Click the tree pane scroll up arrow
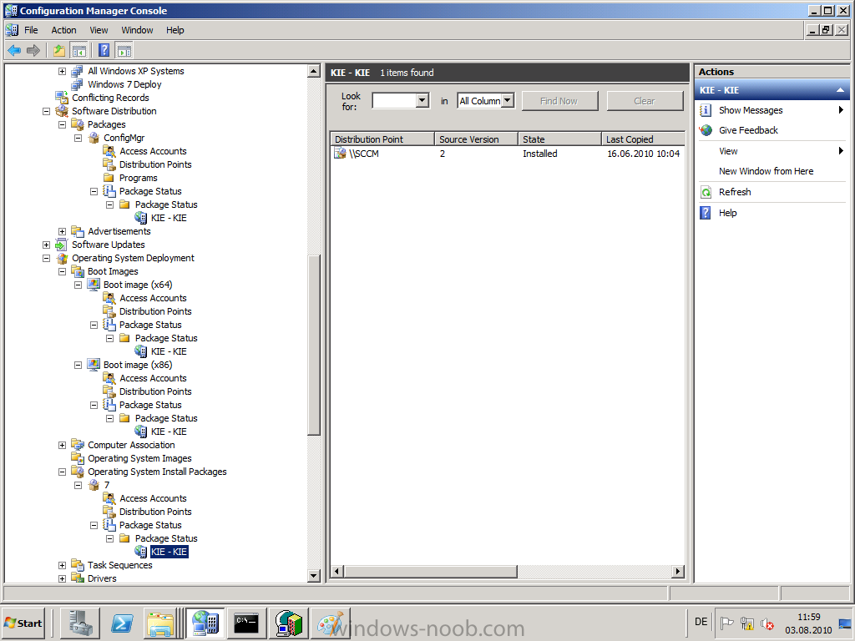The width and height of the screenshot is (855, 641). tap(314, 71)
